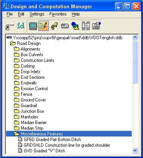Click the ruler shortcut icon in toolbar
The image size is (143, 158).
point(10,26)
